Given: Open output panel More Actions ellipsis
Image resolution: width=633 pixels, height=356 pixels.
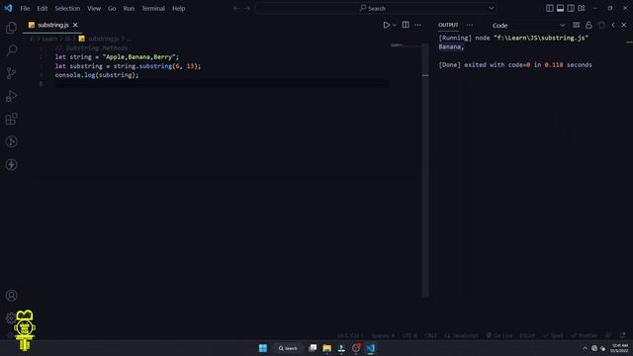Looking at the screenshot, I should 470,25.
